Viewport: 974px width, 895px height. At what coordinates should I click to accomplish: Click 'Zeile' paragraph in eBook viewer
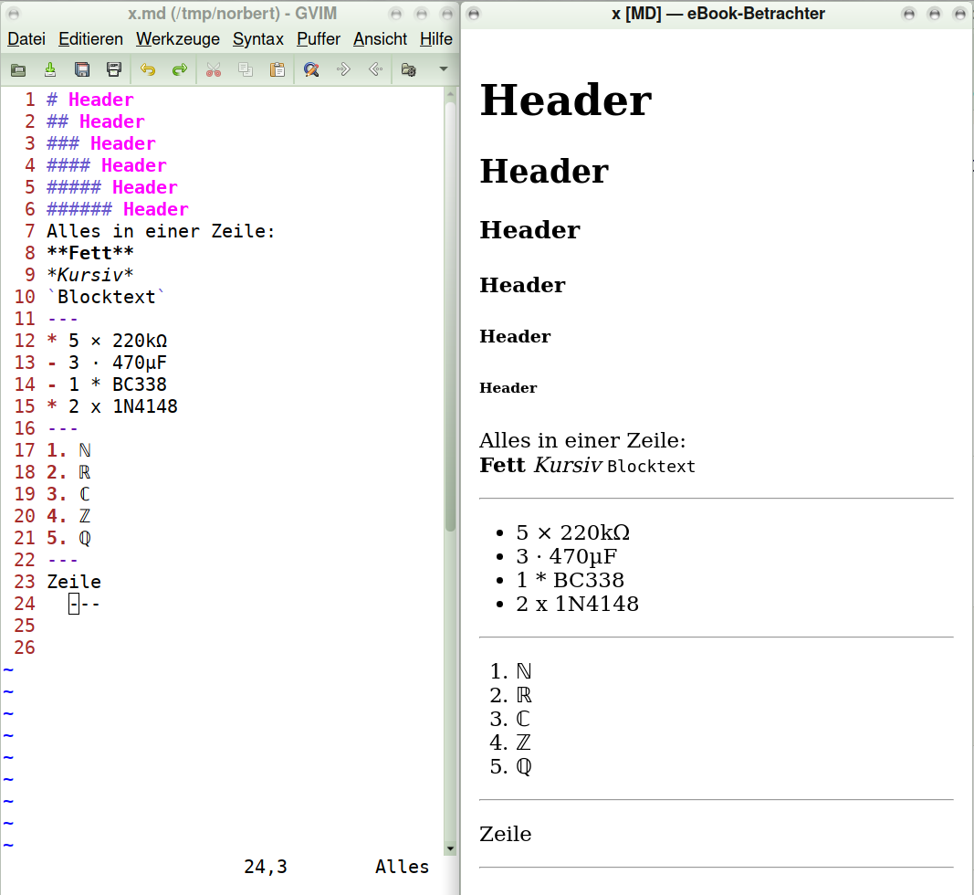[506, 834]
